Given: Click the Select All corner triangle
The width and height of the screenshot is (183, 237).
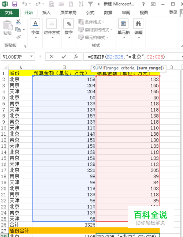Looking at the screenshot, I should [5, 67].
